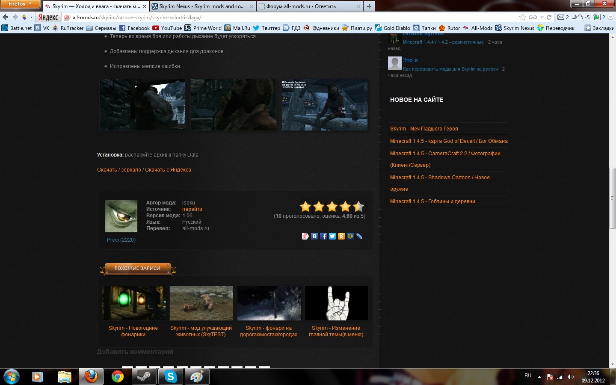Image resolution: width=616 pixels, height=385 pixels.
Task: Share the mod on Odnoklassniki icon
Action: click(341, 236)
